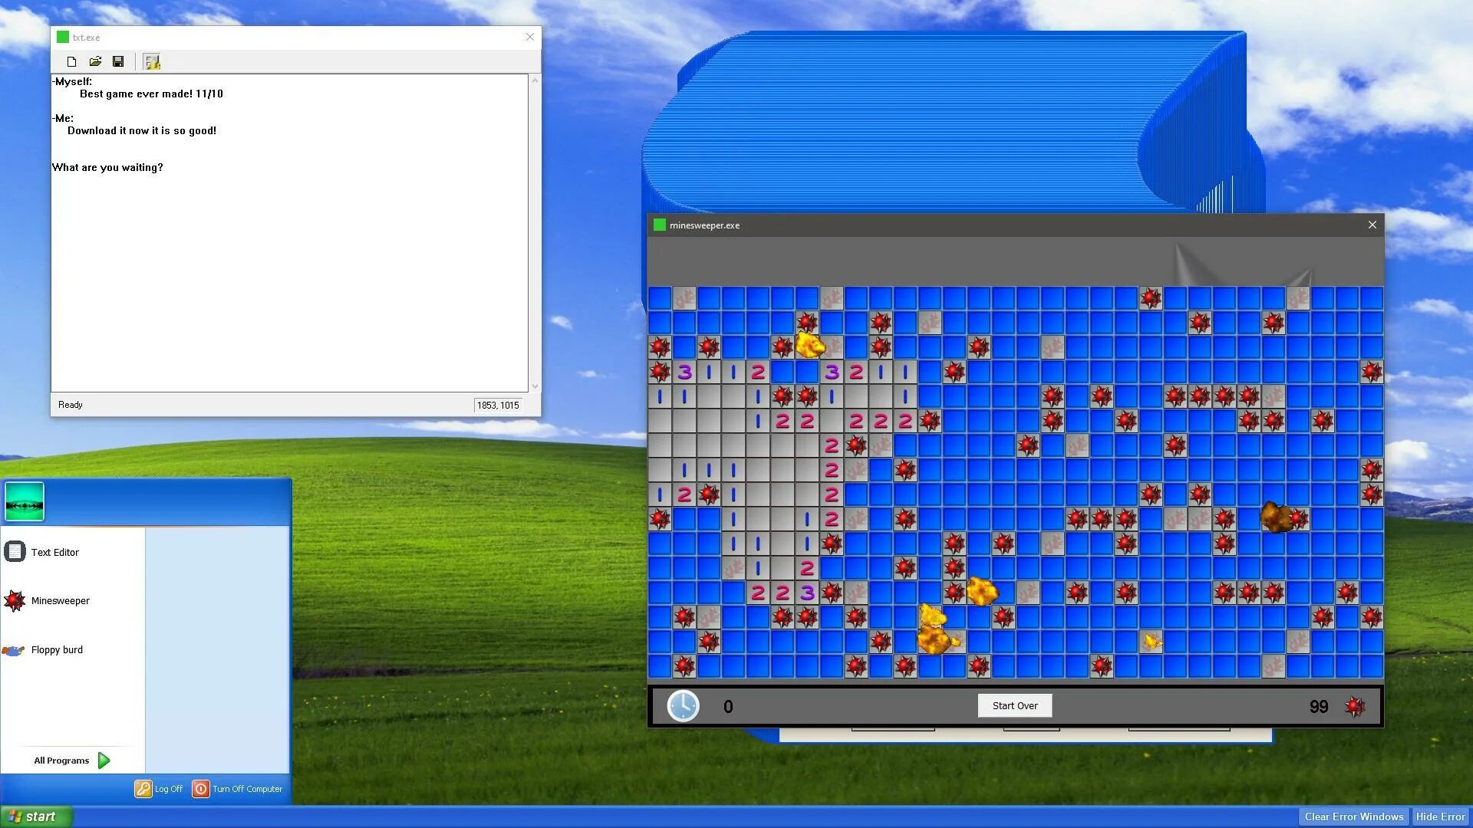Screen dimensions: 1473x828
Task: Click the open file icon in txt.exe
Action: [94, 61]
